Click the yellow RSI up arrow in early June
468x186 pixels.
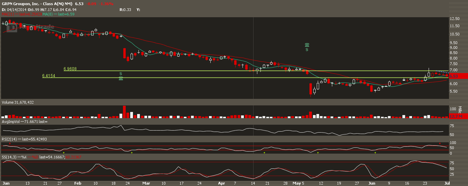click(375, 152)
